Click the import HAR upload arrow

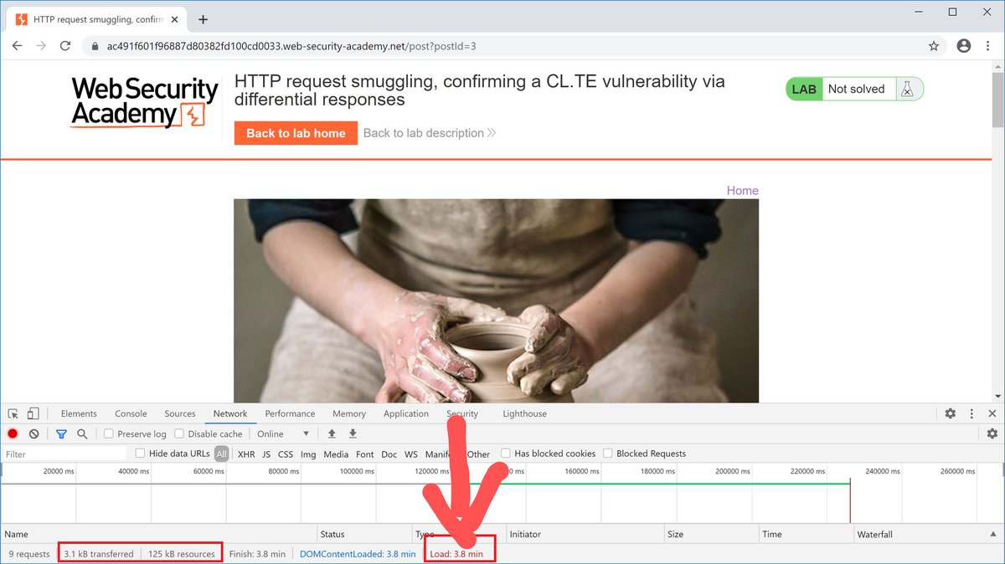tap(332, 433)
